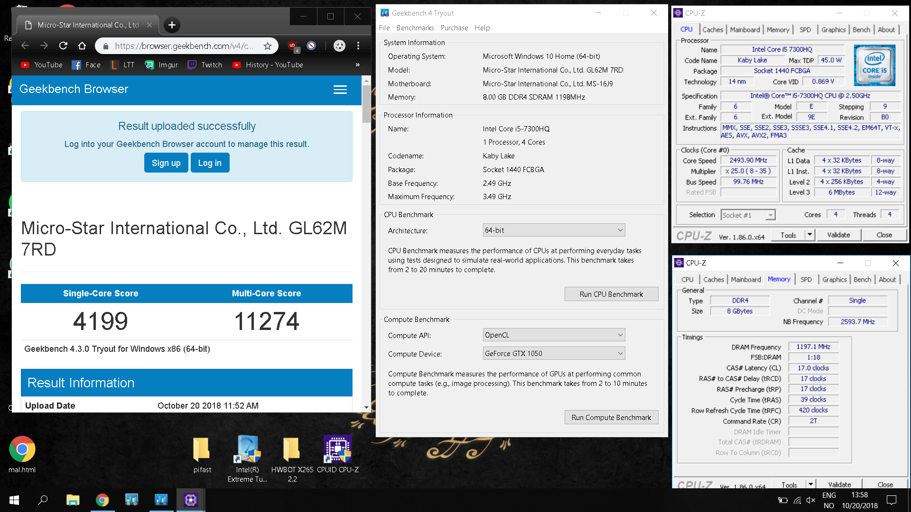
Task: Switch to Mainboard tab in top CPU-Z
Action: 745,29
